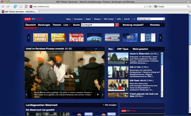Go to the next featured story arrow
191x116 pixels.
pos(103,94)
